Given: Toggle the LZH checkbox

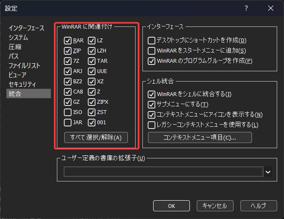Looking at the screenshot, I should coord(92,51).
